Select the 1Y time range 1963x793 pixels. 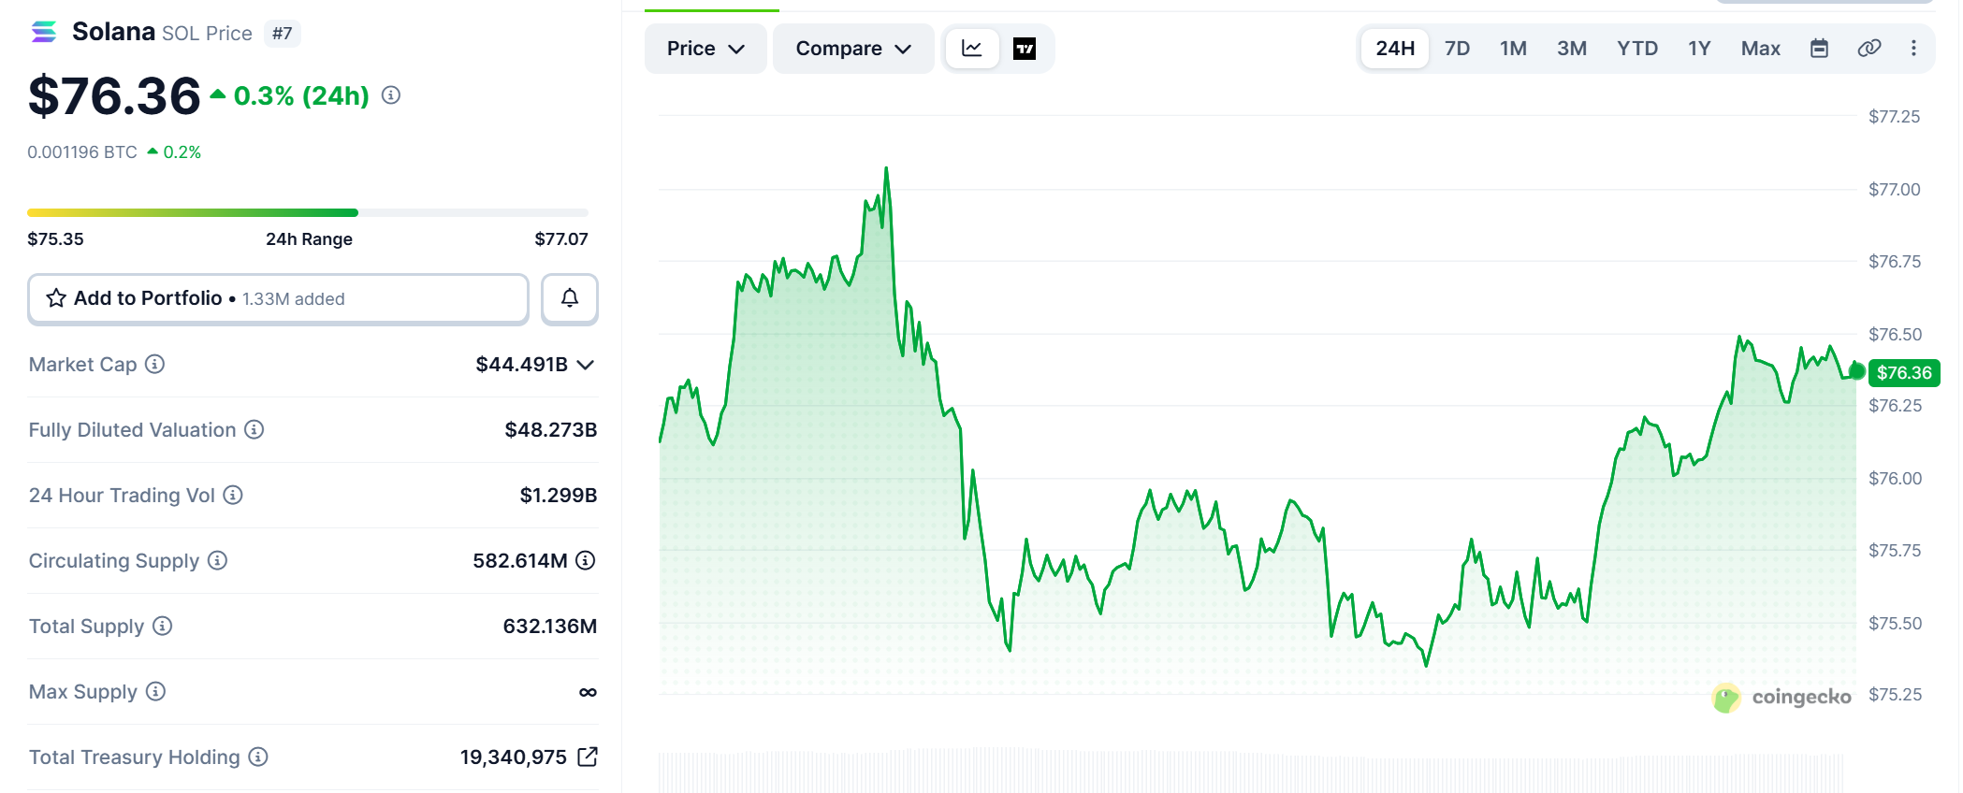click(x=1699, y=49)
